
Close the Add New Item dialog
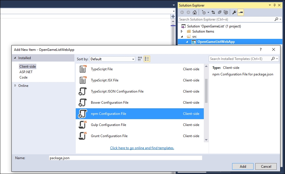[273, 49]
